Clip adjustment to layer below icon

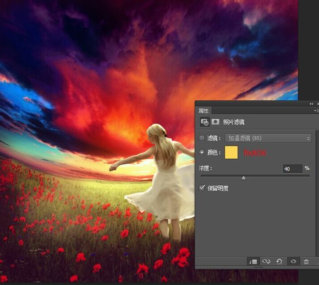254,261
